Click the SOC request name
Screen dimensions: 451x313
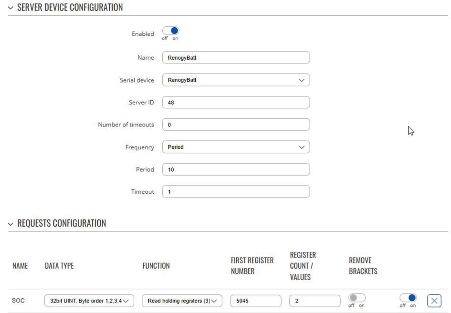pyautogui.click(x=18, y=301)
